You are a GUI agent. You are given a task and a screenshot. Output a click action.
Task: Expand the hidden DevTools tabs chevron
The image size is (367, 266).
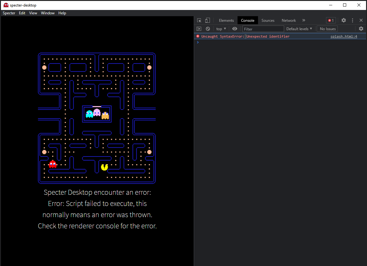[304, 21]
